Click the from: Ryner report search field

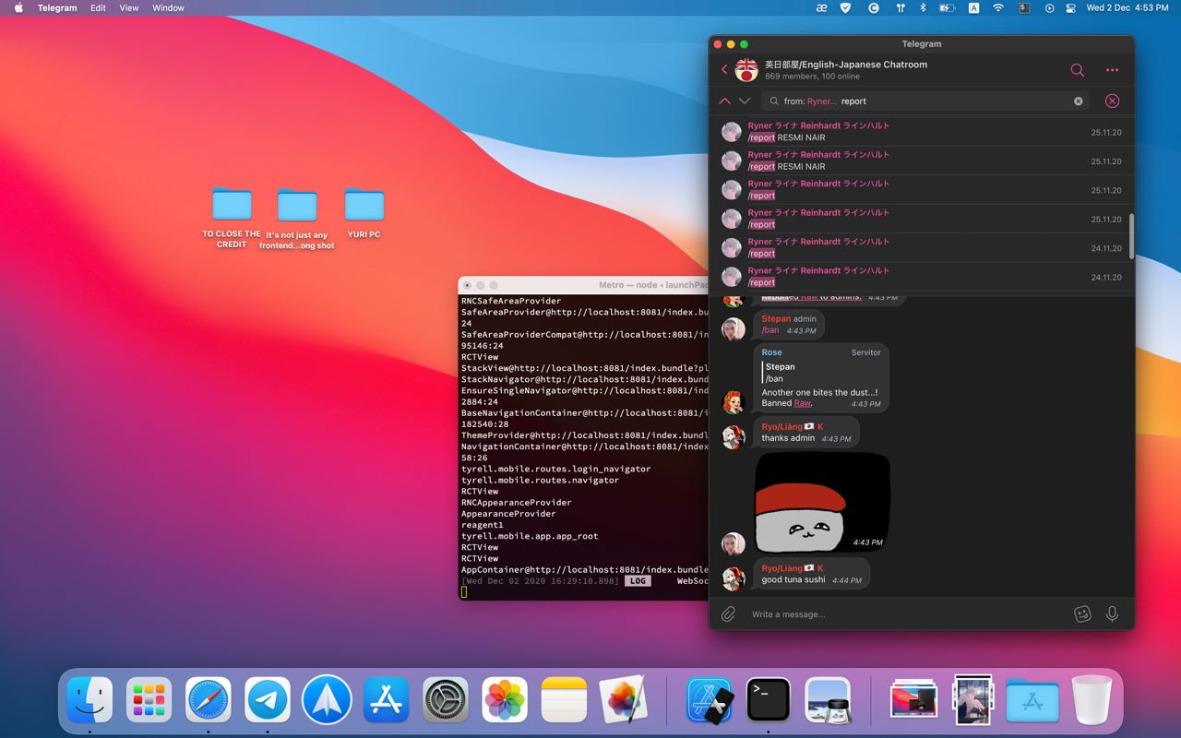point(925,101)
